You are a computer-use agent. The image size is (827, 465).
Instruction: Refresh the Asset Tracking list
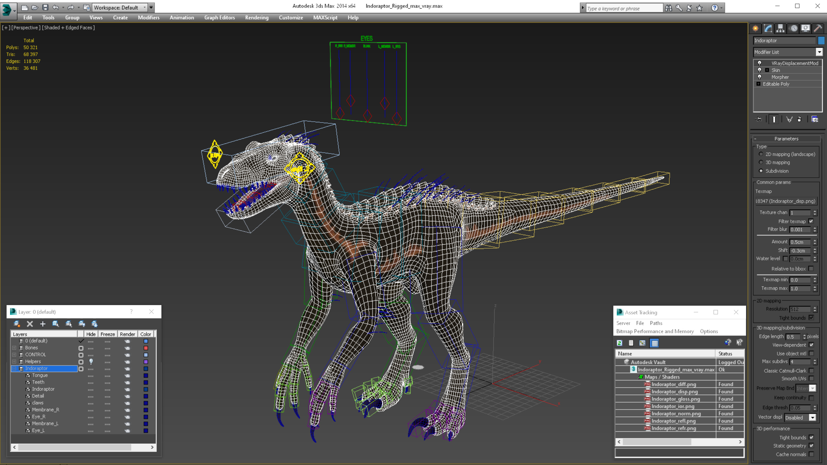(620, 343)
